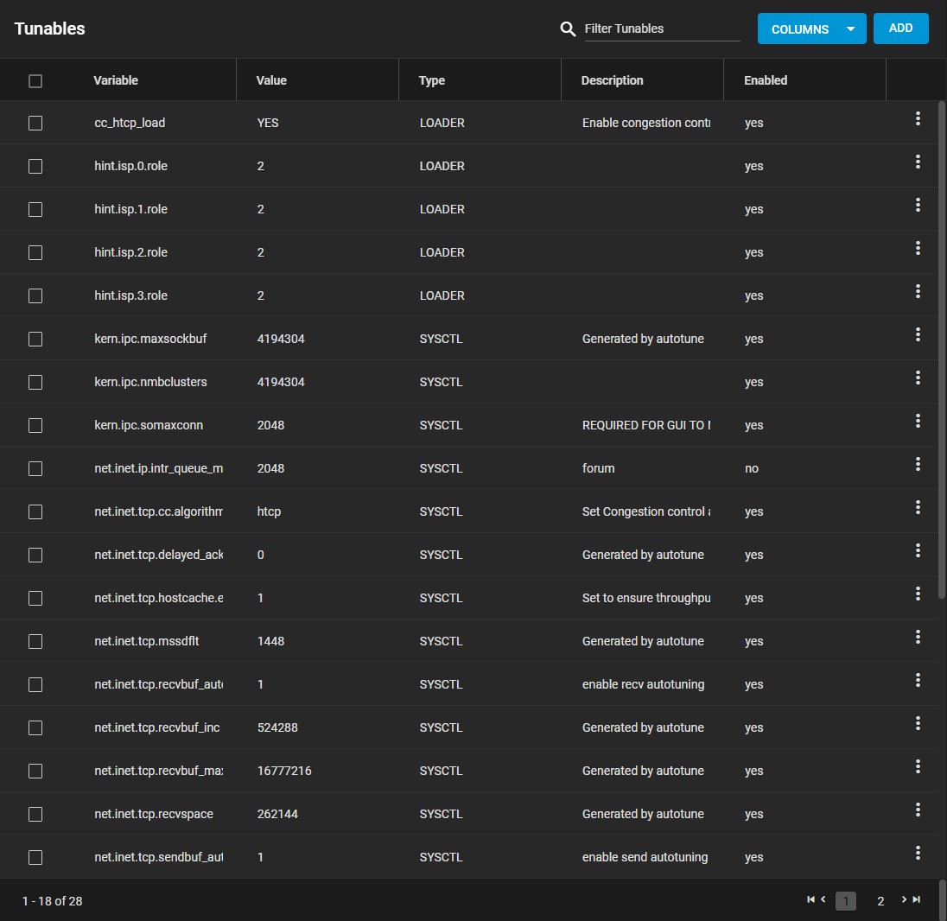The image size is (947, 921).
Task: Click the 'htcp' value cell
Action: pyautogui.click(x=269, y=511)
